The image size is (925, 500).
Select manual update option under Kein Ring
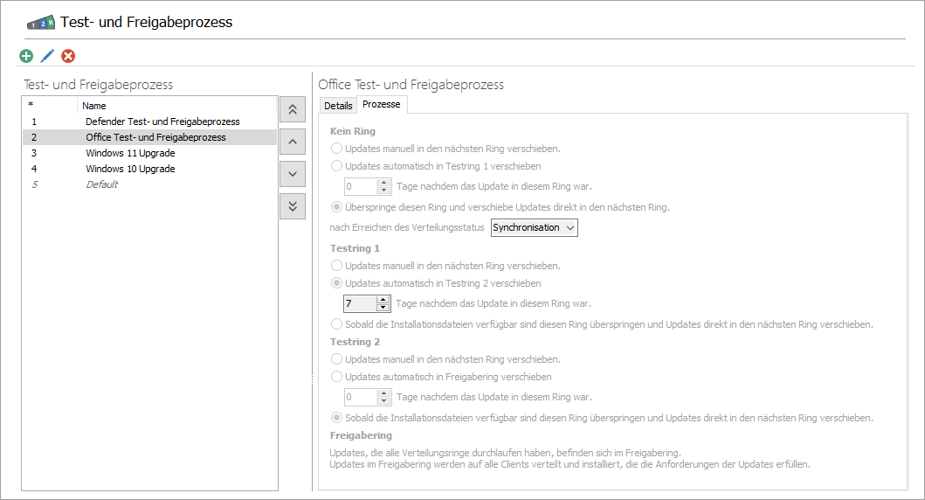pos(336,149)
